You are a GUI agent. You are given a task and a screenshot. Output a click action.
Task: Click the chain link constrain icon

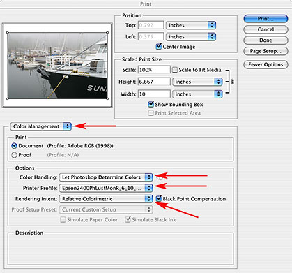click(x=232, y=82)
